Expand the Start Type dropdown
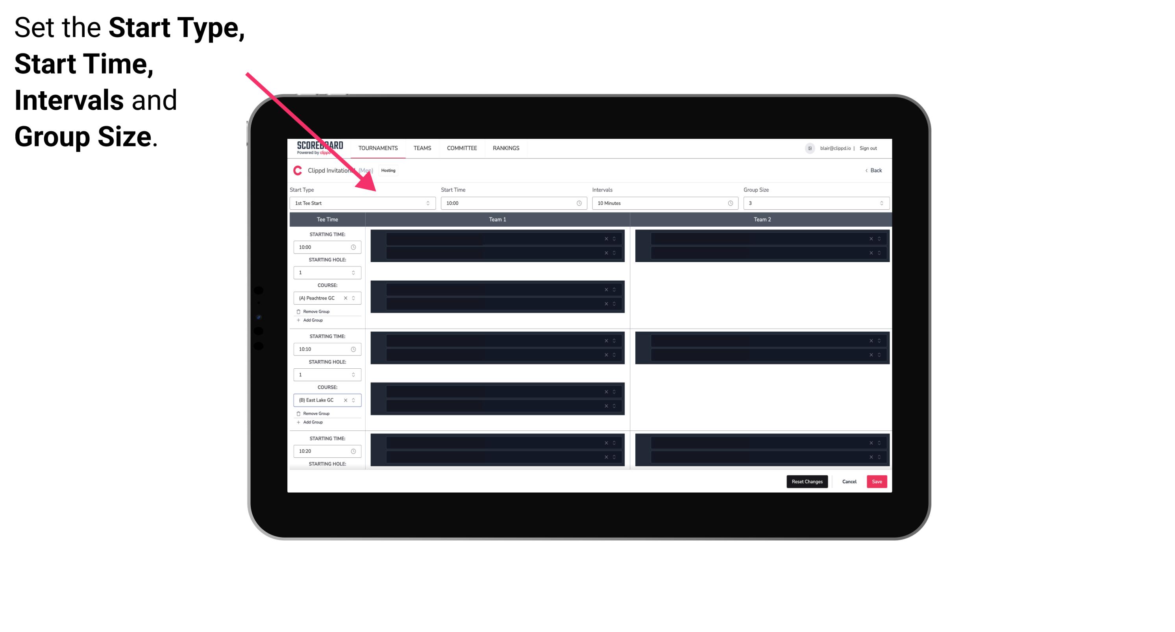The height and width of the screenshot is (632, 1175). tap(427, 203)
